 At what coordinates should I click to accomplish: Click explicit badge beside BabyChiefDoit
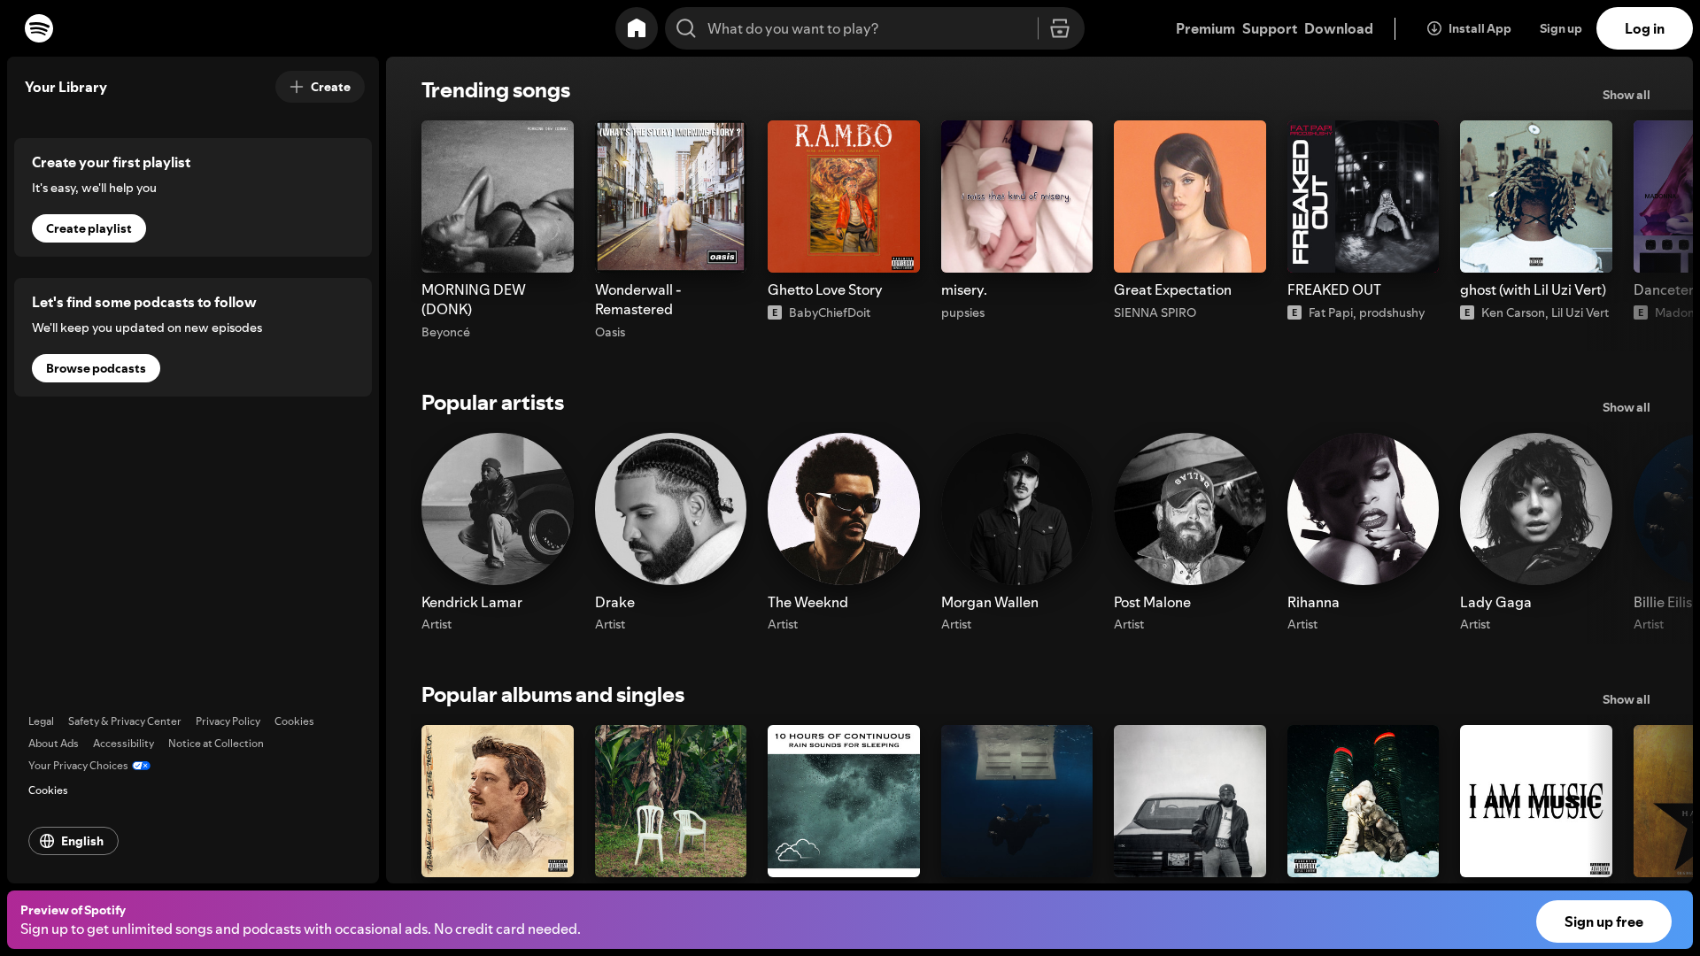point(775,312)
